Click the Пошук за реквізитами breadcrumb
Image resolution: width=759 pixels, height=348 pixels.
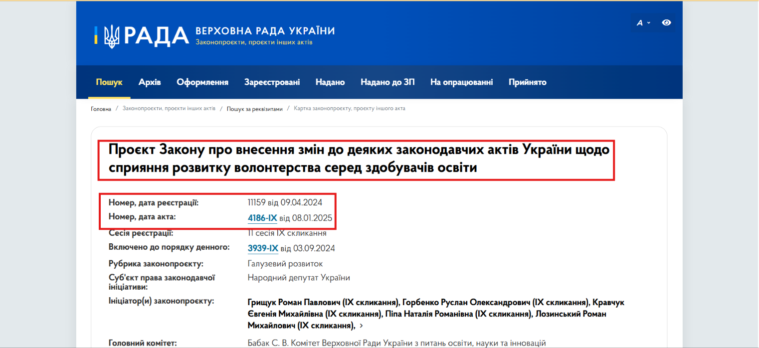255,109
